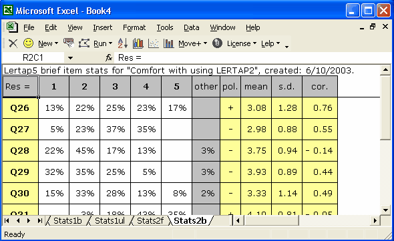Click the Name Box showing R2C1
Viewport: 394px width, 241px height.
tap(33, 58)
